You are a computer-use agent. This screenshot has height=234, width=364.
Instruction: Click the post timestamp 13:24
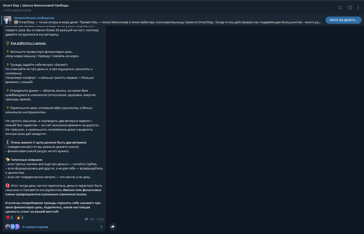point(100,219)
